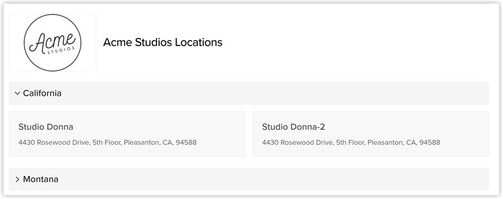Expand Montana section using its chevron
Viewport: 503px width, 199px height.
(x=17, y=180)
